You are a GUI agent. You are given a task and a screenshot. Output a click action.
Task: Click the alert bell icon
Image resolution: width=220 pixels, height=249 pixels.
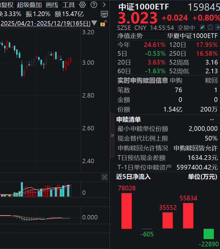click(x=210, y=28)
